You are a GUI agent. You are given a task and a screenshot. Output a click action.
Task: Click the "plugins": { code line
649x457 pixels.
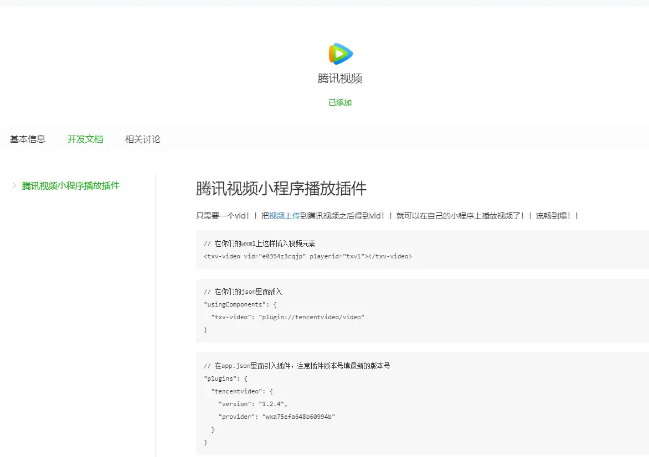[225, 378]
